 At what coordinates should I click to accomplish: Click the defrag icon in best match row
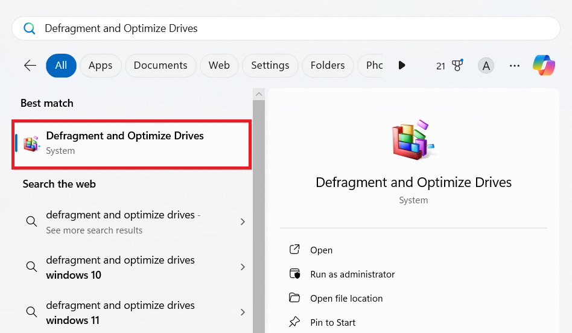point(31,144)
